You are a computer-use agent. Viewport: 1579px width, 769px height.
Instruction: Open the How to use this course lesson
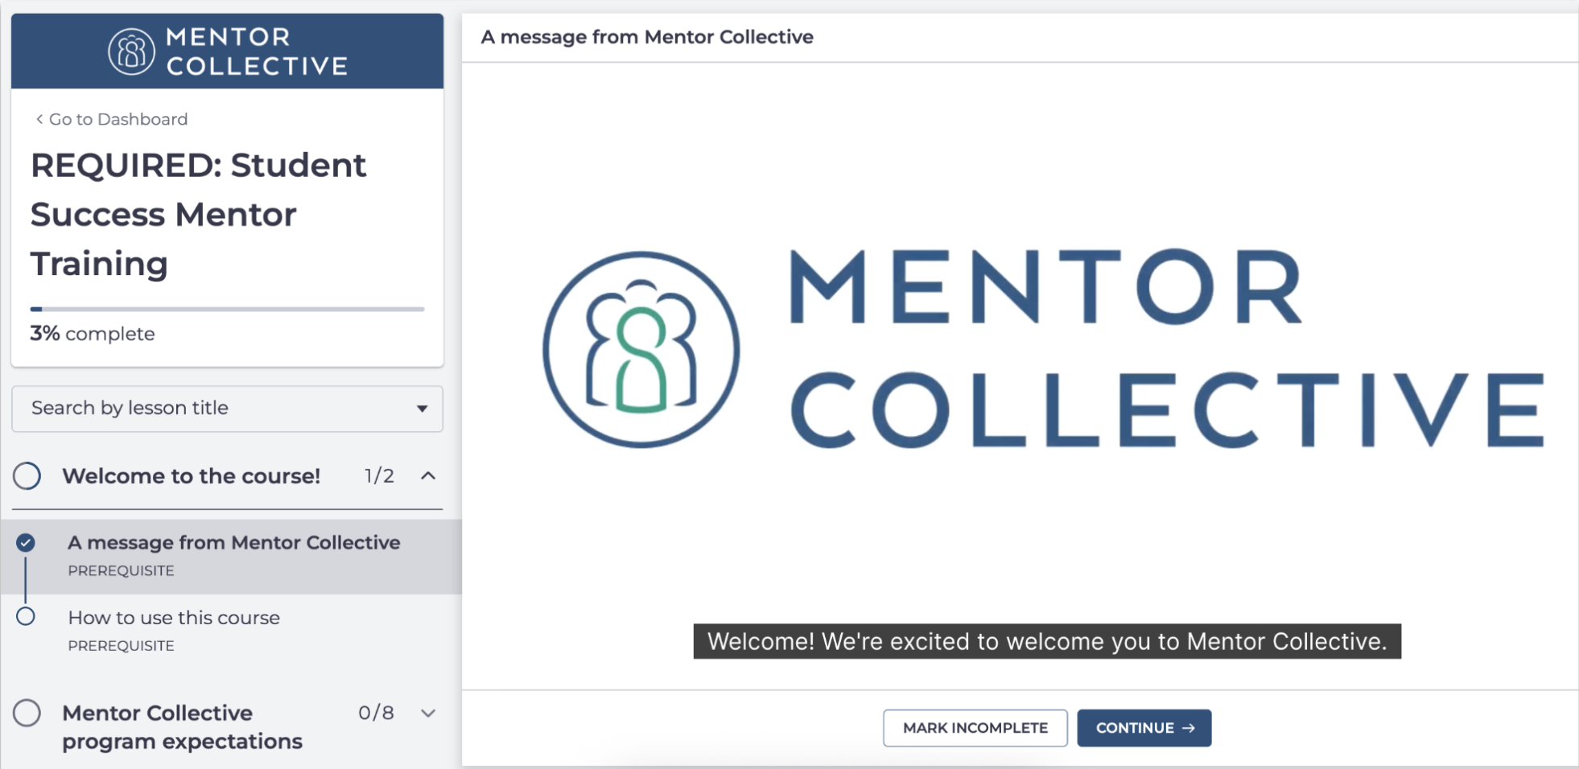[x=174, y=618]
